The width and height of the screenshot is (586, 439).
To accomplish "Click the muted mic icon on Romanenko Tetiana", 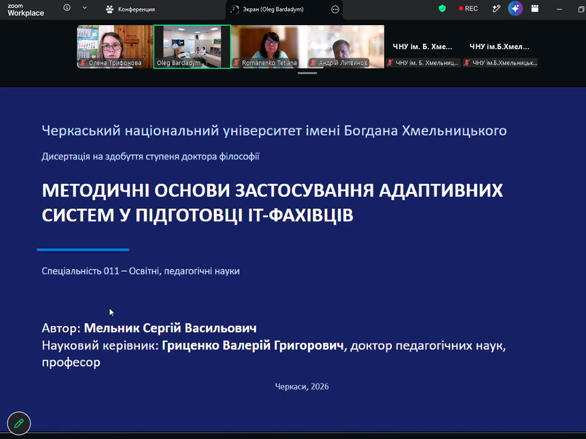I will (236, 63).
